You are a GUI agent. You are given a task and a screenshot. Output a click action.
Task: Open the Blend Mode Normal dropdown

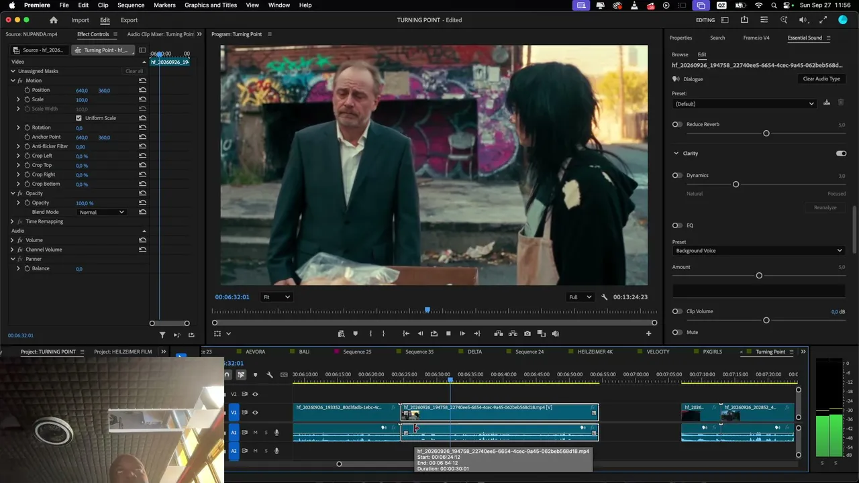point(101,212)
